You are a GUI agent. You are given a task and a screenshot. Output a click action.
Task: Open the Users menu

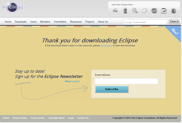click(x=33, y=22)
